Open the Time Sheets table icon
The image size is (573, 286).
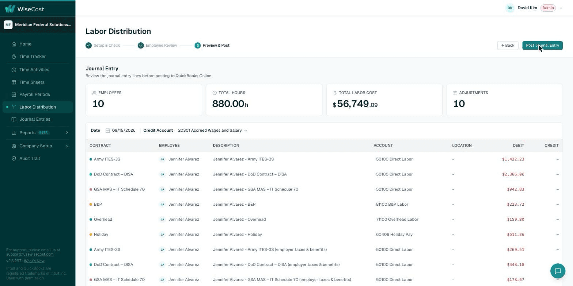pyautogui.click(x=14, y=82)
